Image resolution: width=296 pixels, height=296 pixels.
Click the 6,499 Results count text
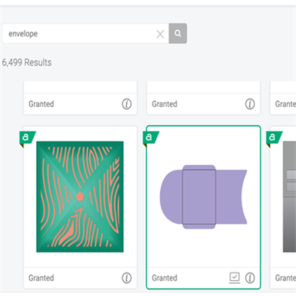tap(27, 63)
